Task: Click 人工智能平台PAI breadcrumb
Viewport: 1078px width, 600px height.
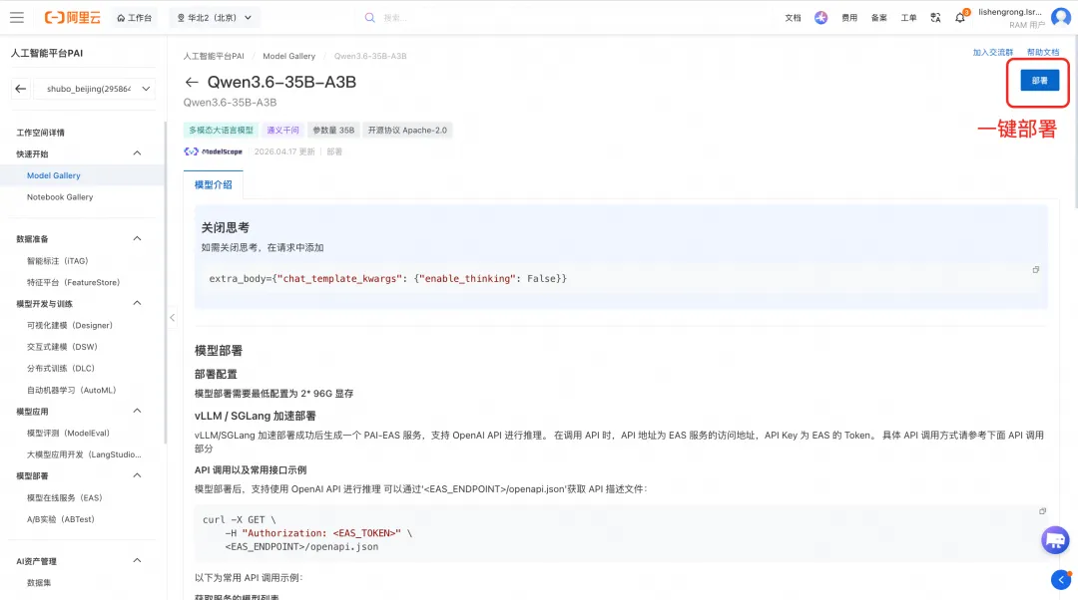Action: click(x=214, y=56)
